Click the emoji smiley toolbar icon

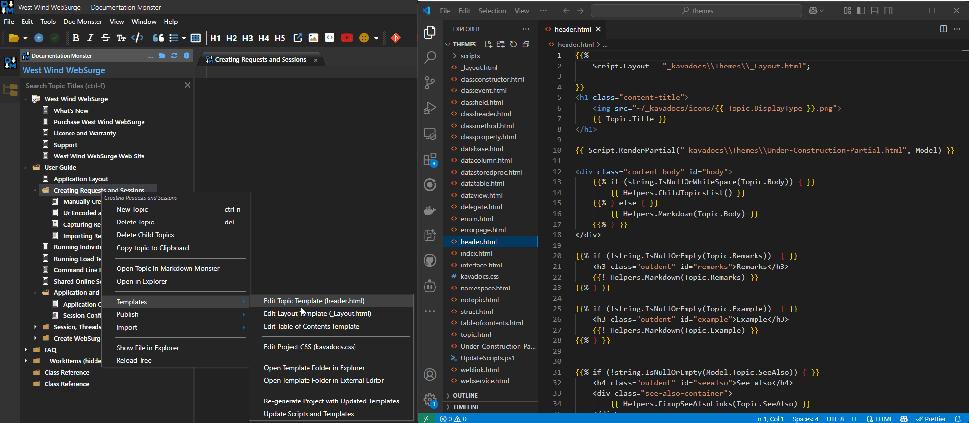click(364, 38)
